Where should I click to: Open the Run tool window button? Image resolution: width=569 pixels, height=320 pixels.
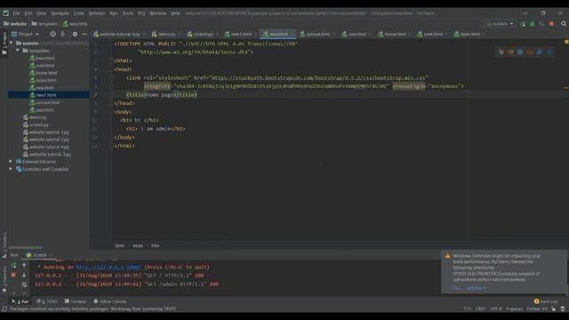tap(20, 301)
